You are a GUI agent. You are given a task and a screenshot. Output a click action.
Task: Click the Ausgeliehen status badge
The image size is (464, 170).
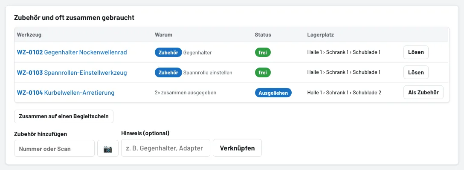pos(273,93)
